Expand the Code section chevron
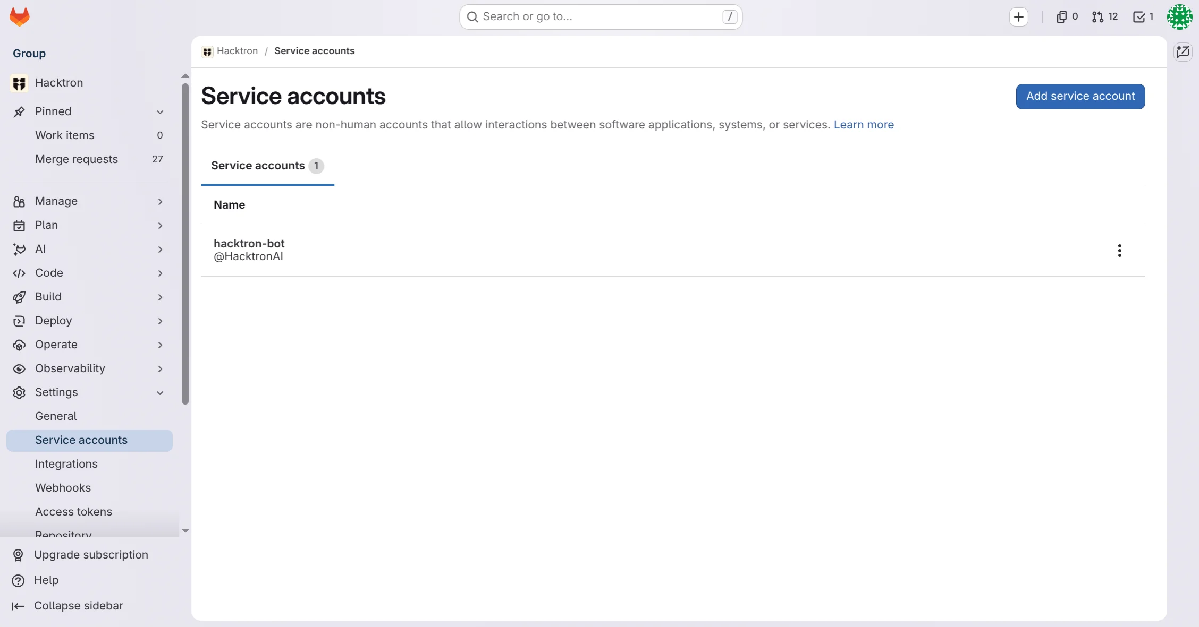Viewport: 1199px width, 627px height. coord(160,273)
